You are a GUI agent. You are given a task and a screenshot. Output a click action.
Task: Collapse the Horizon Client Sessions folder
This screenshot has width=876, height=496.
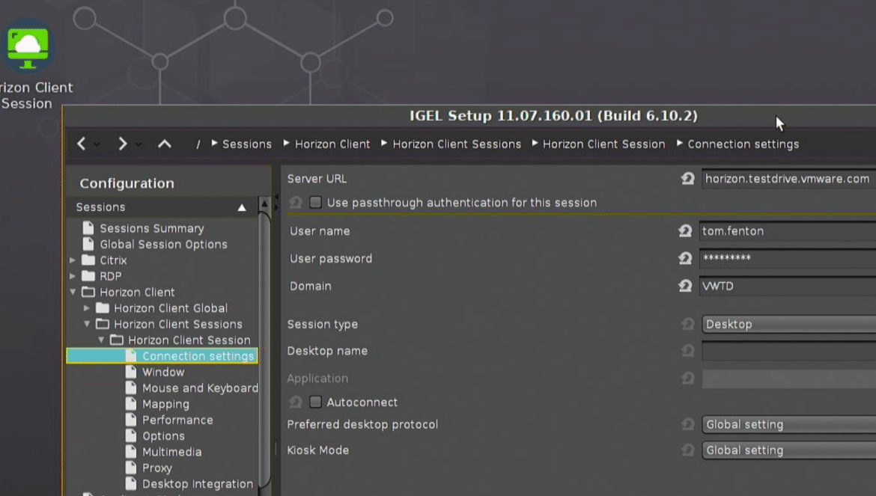pyautogui.click(x=87, y=324)
